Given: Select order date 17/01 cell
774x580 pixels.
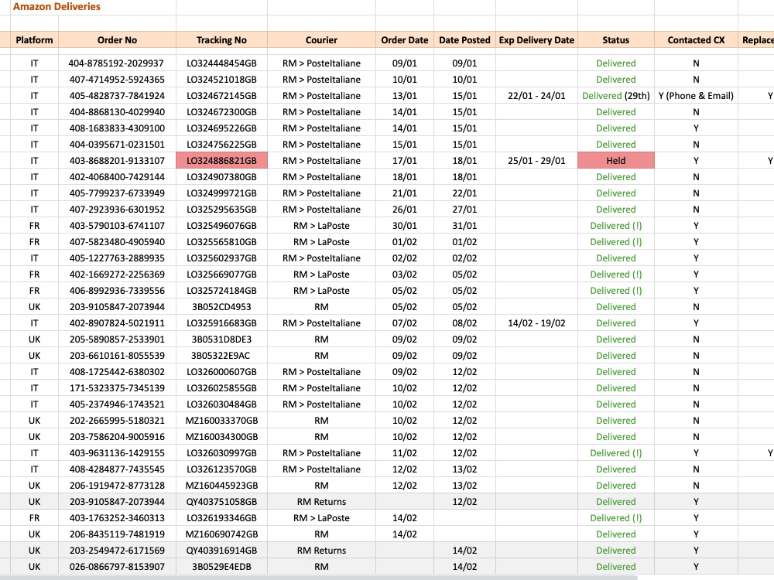Looking at the screenshot, I should pyautogui.click(x=405, y=161).
